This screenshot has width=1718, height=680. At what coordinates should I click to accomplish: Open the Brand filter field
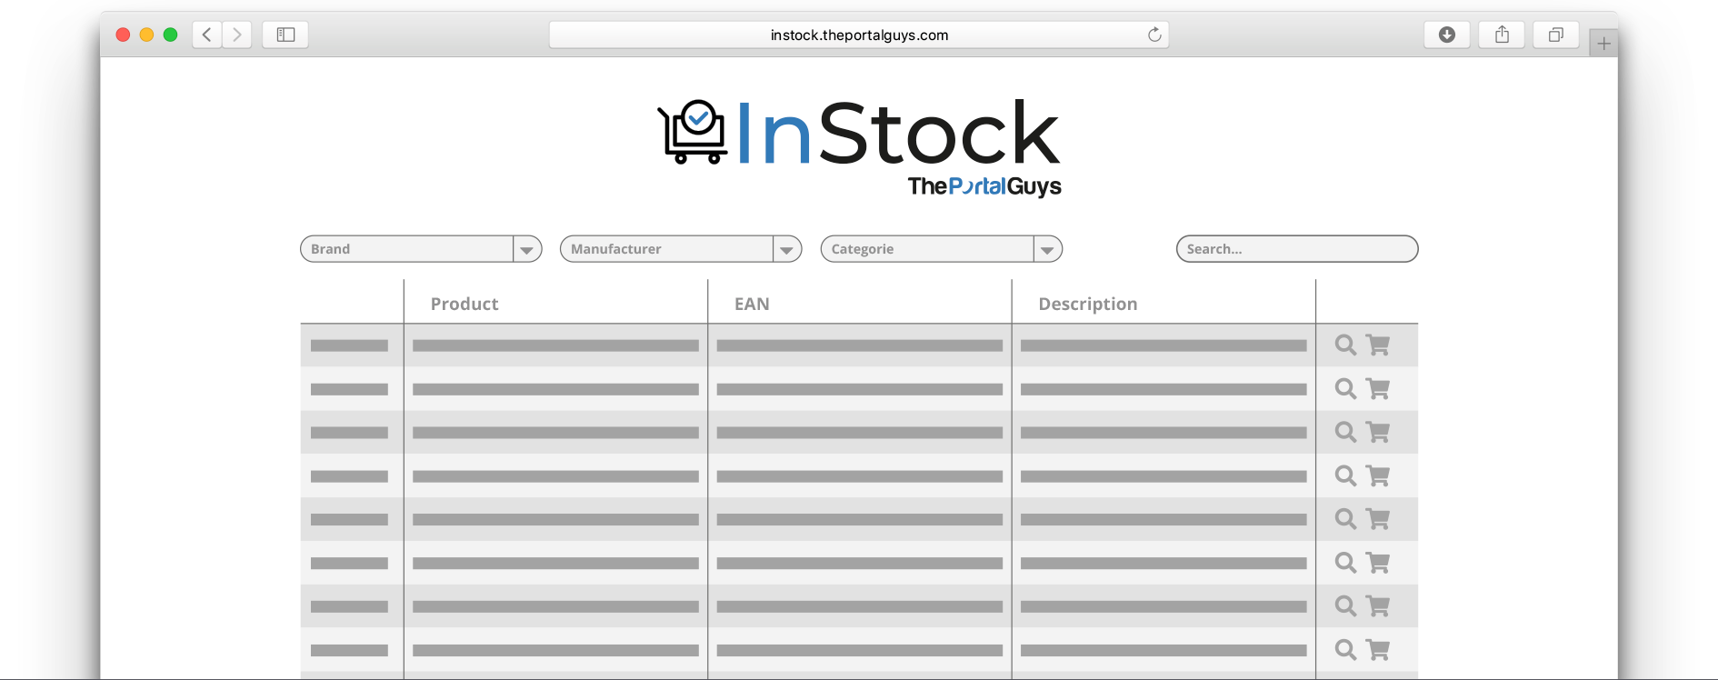[421, 249]
